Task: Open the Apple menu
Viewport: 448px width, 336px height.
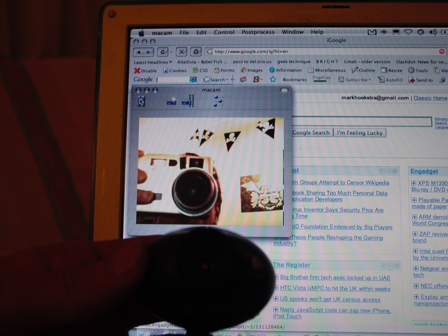Action: pos(141,33)
